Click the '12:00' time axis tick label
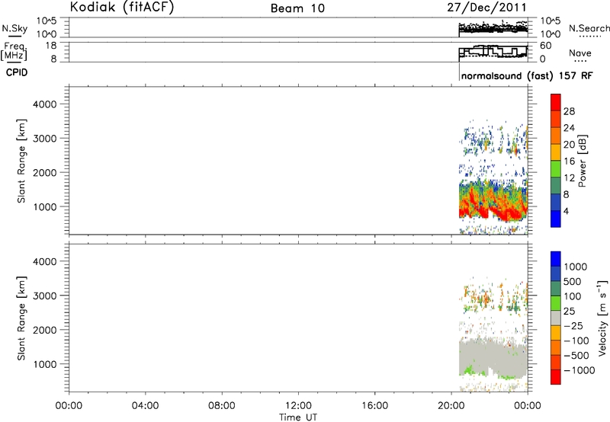Viewport: 610px width, 422px height. pyautogui.click(x=298, y=406)
